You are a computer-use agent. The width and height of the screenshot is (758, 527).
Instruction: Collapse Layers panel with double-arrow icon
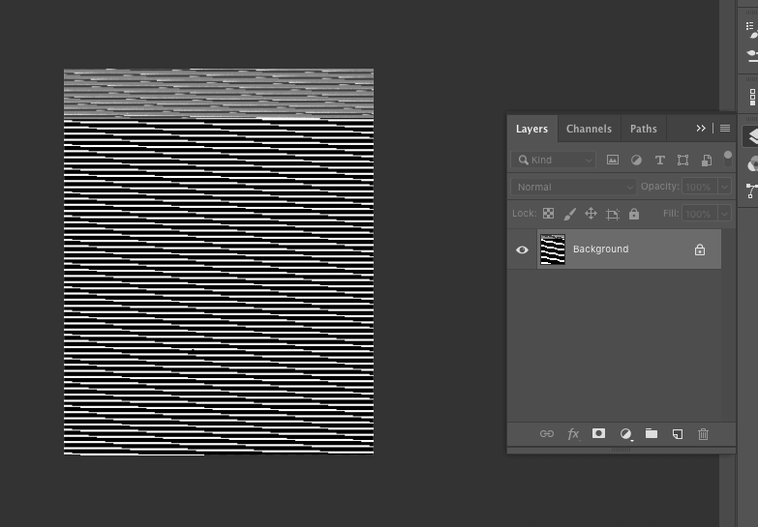701,128
